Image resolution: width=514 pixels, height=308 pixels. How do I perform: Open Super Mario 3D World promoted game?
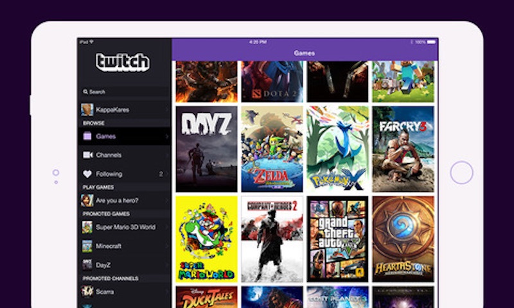[x=125, y=227]
